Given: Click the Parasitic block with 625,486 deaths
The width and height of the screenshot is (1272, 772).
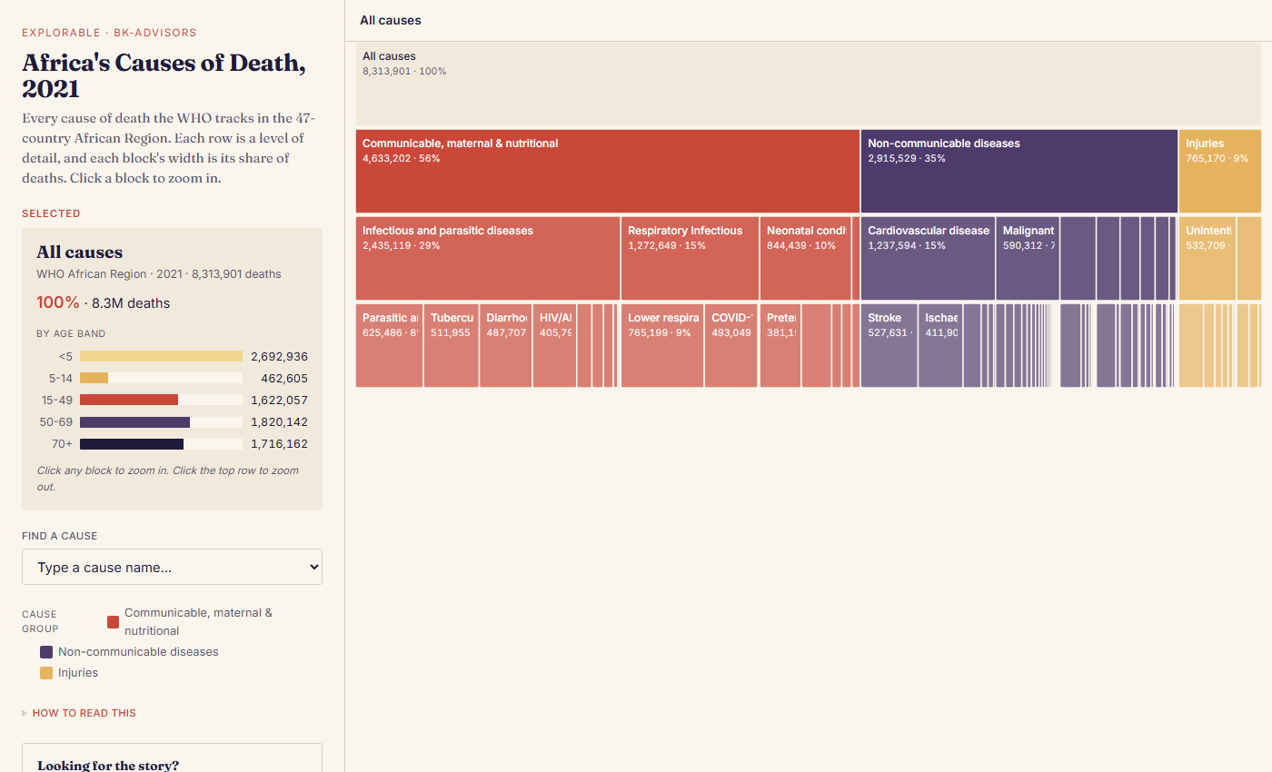Looking at the screenshot, I should click(389, 345).
